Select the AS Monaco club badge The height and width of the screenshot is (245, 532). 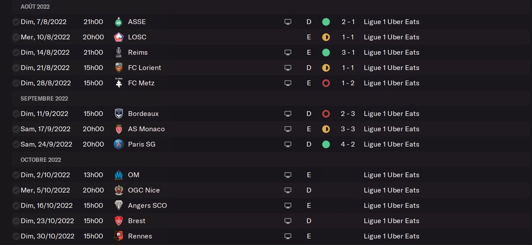point(118,129)
